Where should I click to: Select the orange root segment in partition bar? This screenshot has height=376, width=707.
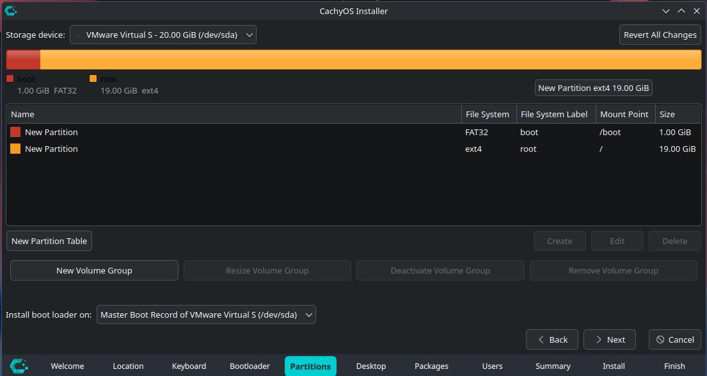[370, 60]
